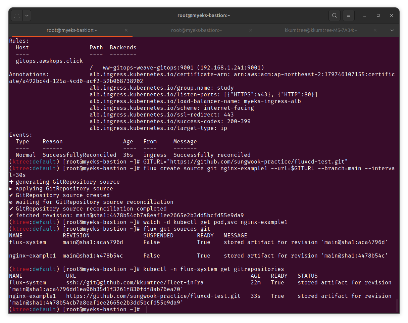Click the sungwook-practice/fluxcd-test.git URL in table
Image resolution: width=408 pixels, height=323 pixels.
153,296
